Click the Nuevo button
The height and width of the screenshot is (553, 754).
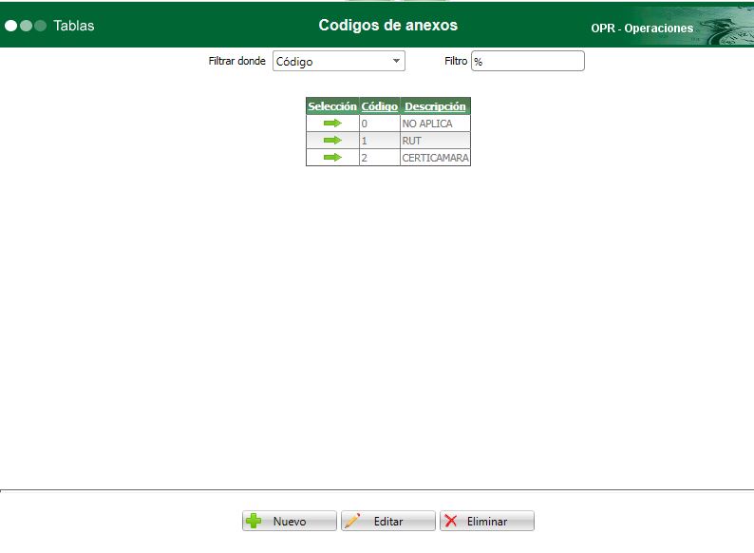click(x=289, y=521)
